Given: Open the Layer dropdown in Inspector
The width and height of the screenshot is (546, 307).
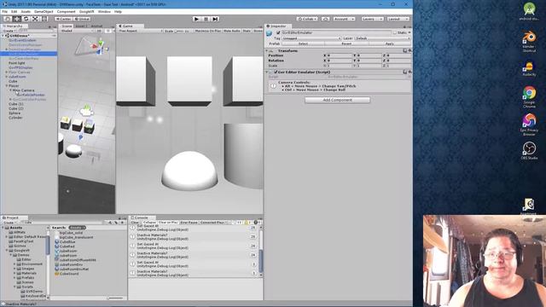Looking at the screenshot, I should coord(383,38).
